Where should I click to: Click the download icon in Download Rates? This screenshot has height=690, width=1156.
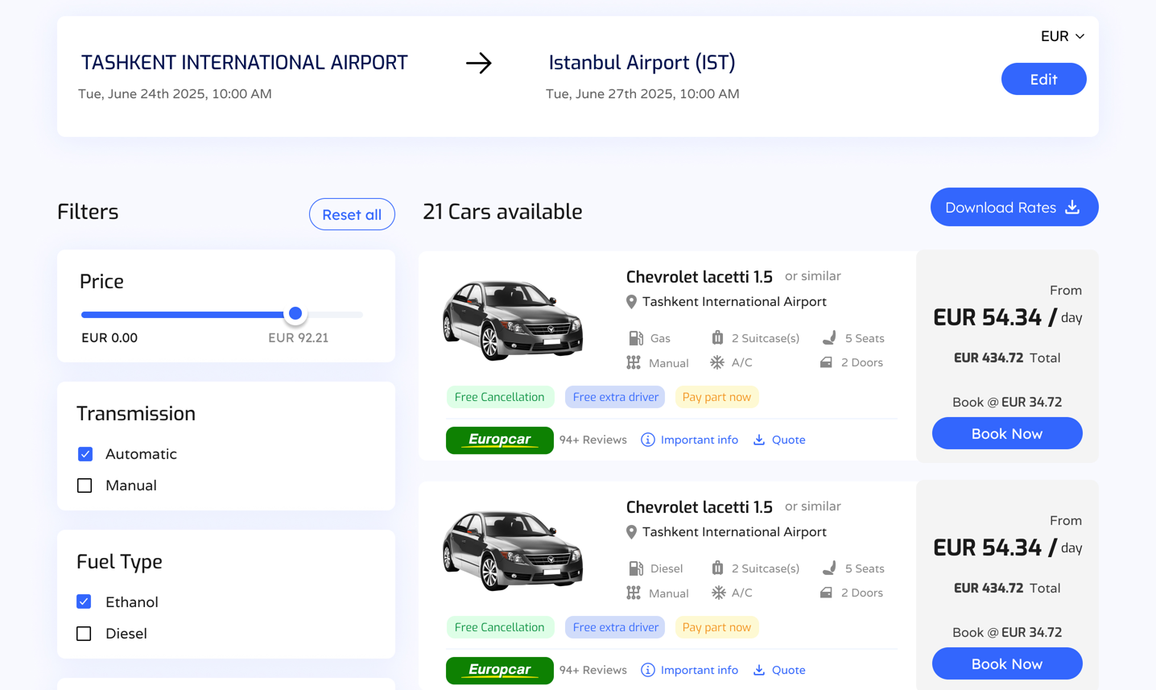tap(1072, 207)
